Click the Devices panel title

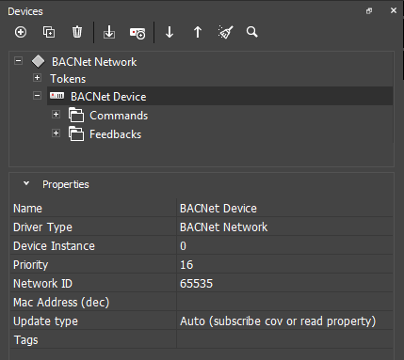[25, 11]
